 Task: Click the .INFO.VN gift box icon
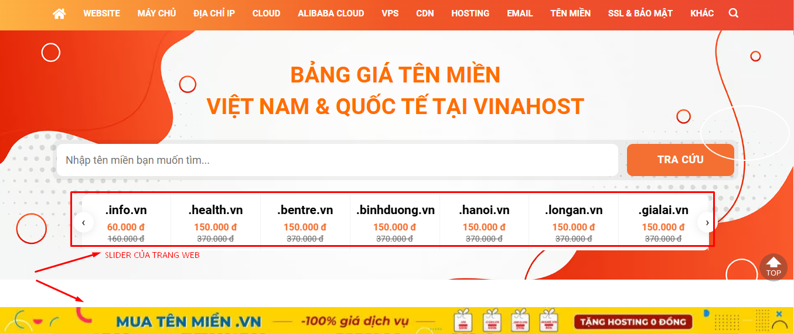click(x=521, y=321)
